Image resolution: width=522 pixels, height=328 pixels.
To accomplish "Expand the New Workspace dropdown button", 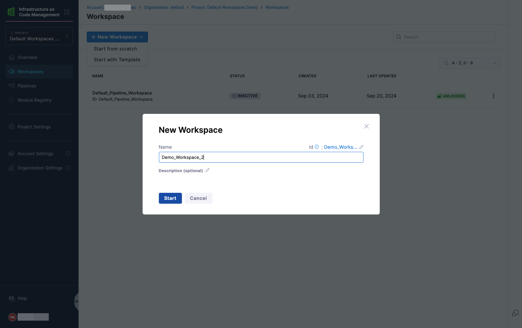I will (117, 37).
